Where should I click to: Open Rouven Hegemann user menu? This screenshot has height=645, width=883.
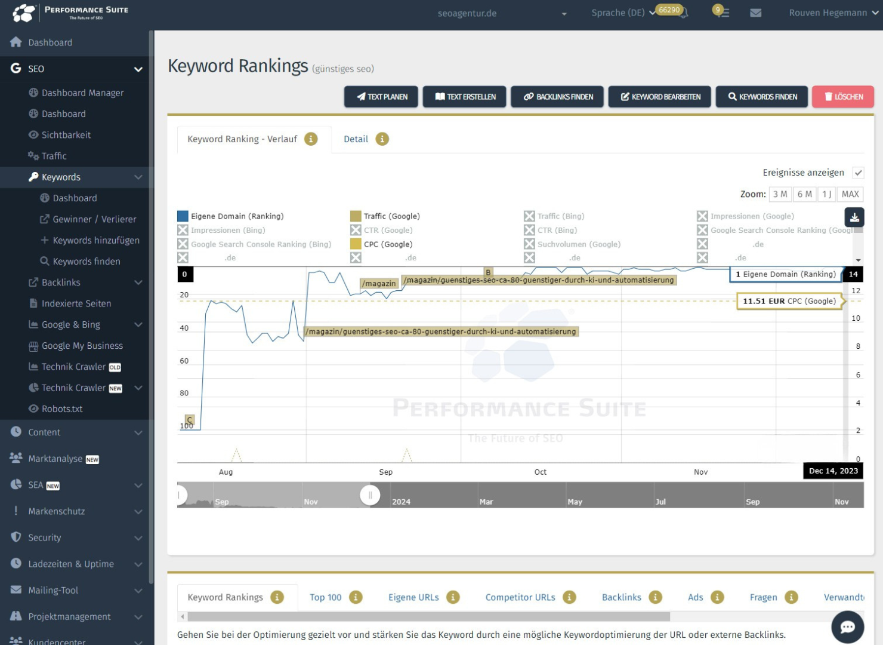(832, 13)
